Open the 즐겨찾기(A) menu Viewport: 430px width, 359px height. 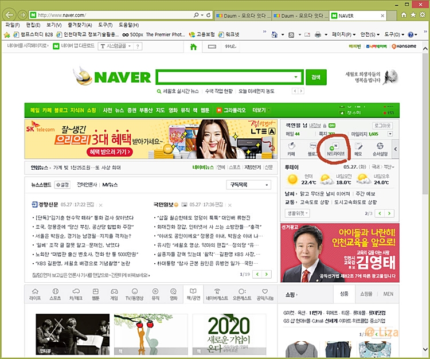(80, 25)
